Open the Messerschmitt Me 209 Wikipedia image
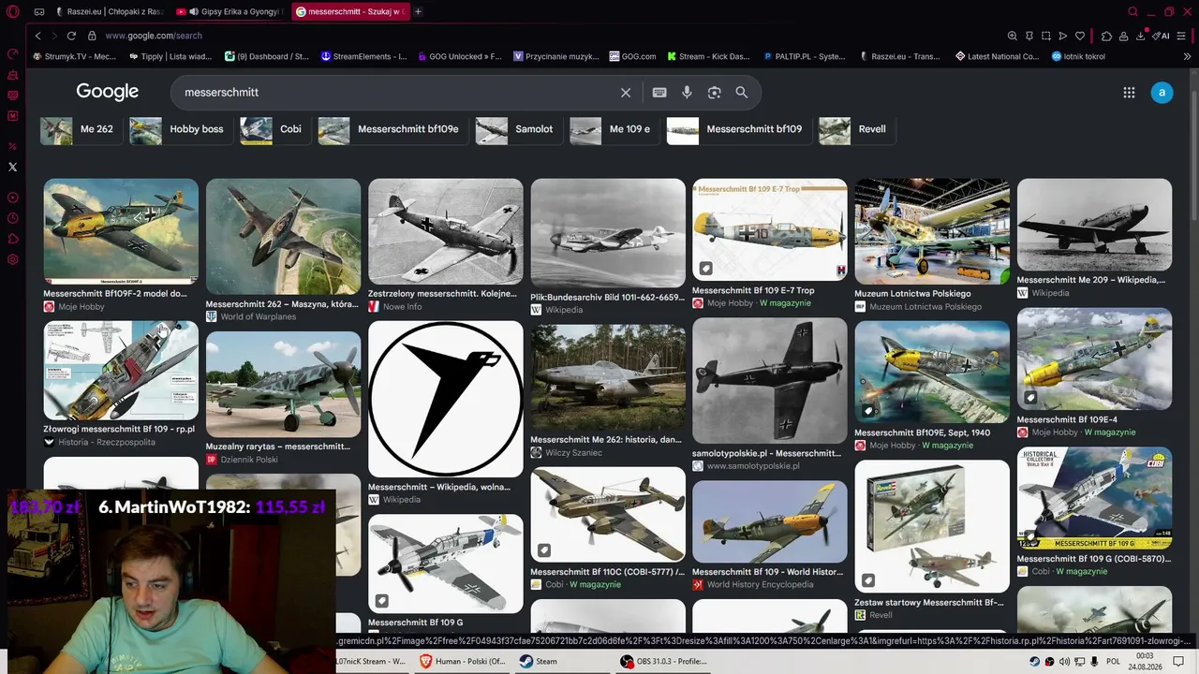The image size is (1199, 674). pos(1094,225)
